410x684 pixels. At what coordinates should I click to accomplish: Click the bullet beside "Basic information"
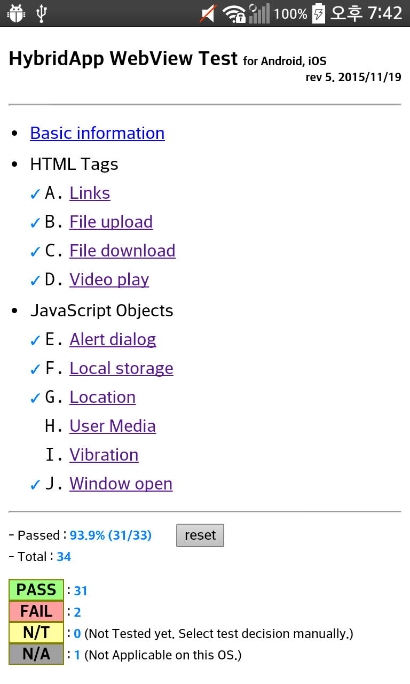click(x=14, y=134)
